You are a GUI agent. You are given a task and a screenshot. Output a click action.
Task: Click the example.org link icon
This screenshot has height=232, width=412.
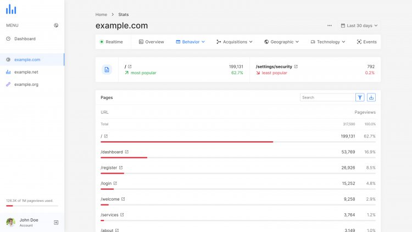point(8,84)
